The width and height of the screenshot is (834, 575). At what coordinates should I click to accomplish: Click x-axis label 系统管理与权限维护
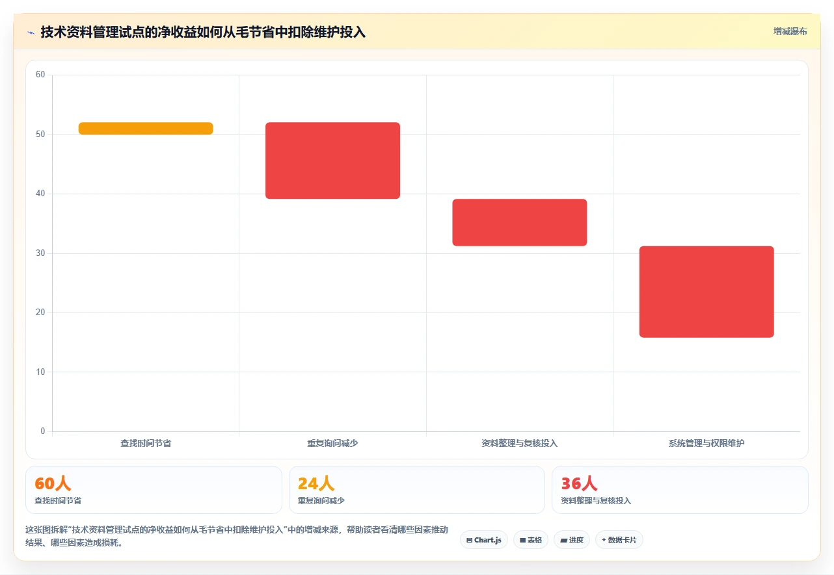tap(706, 443)
